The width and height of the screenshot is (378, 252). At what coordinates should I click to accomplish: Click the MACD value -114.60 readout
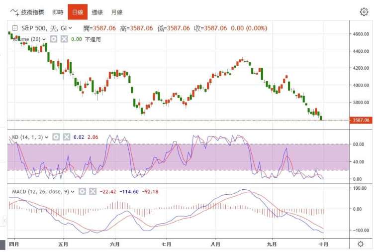[129, 192]
